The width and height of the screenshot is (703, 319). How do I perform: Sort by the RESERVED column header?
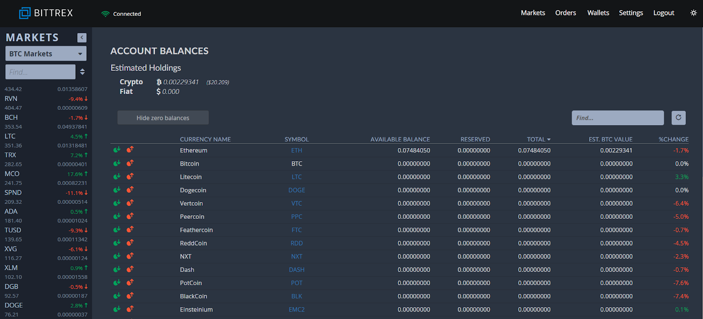[x=475, y=139]
